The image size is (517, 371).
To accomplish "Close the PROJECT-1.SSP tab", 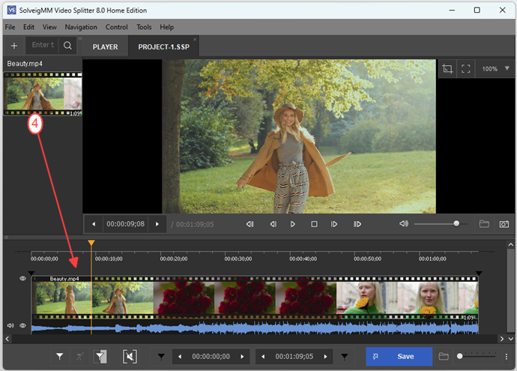I will click(195, 39).
